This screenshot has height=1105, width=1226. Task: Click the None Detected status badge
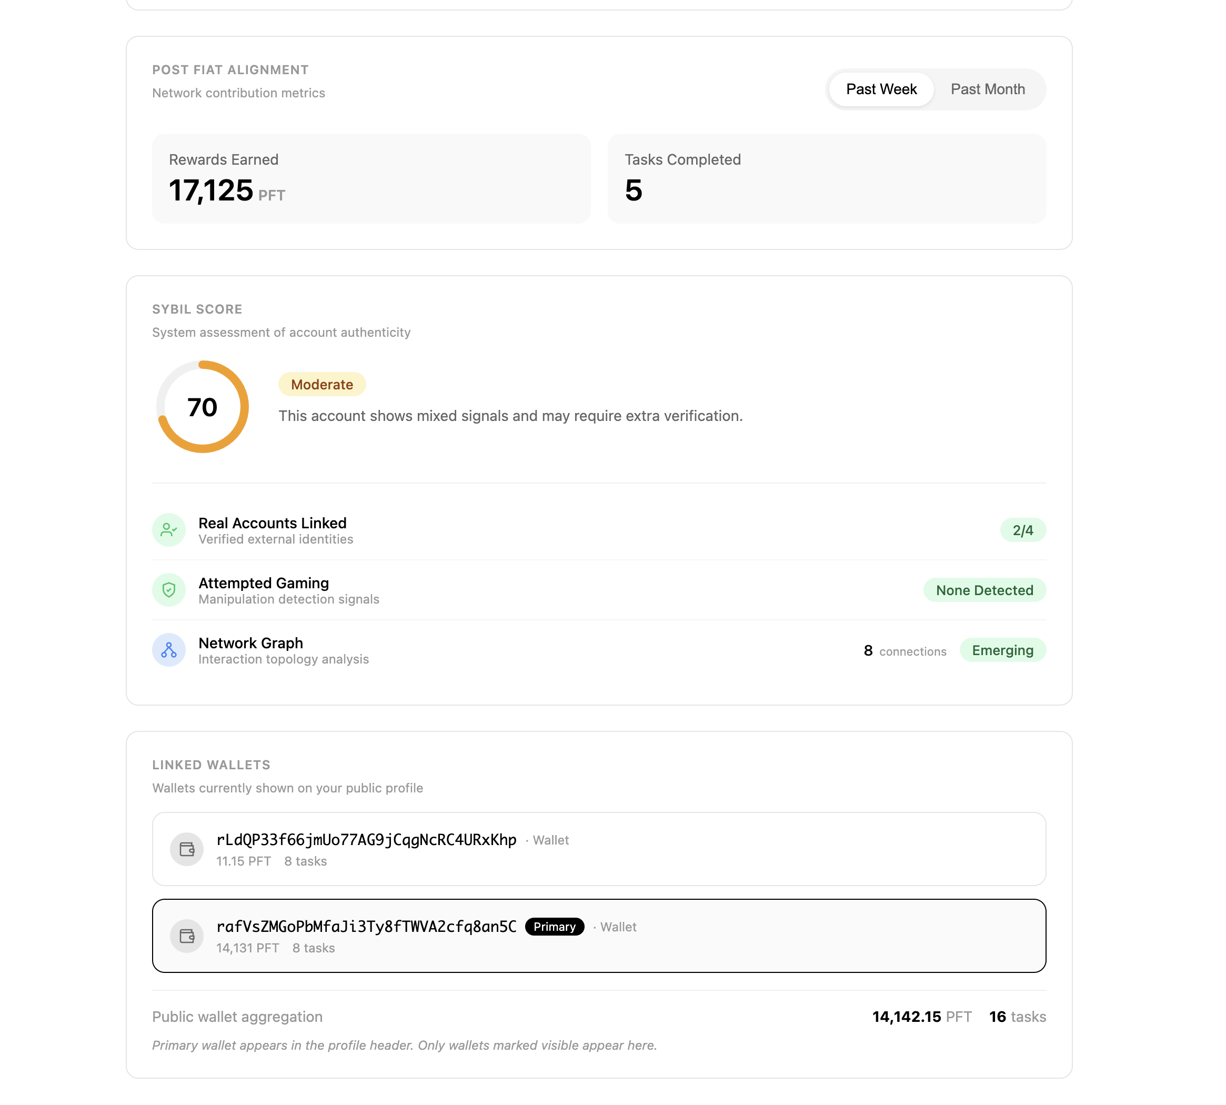click(x=984, y=590)
